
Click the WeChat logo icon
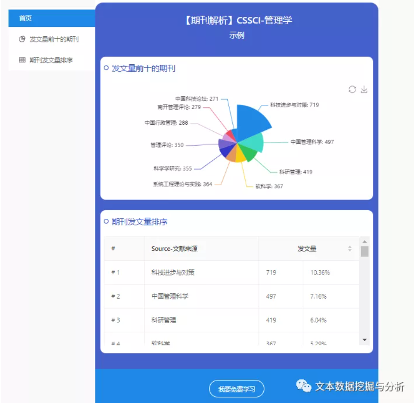(x=304, y=386)
